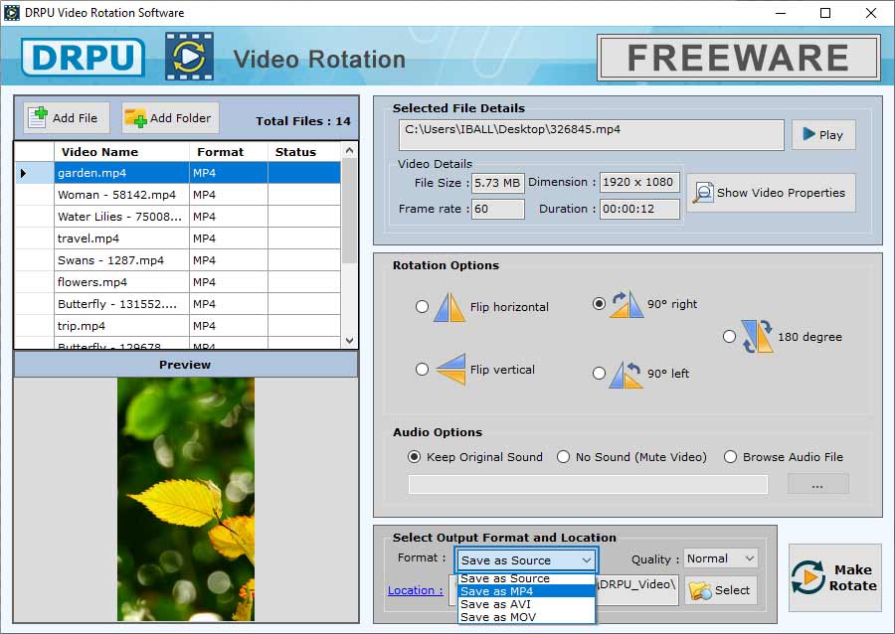
Task: Click the FREEWARE banner
Action: click(739, 58)
